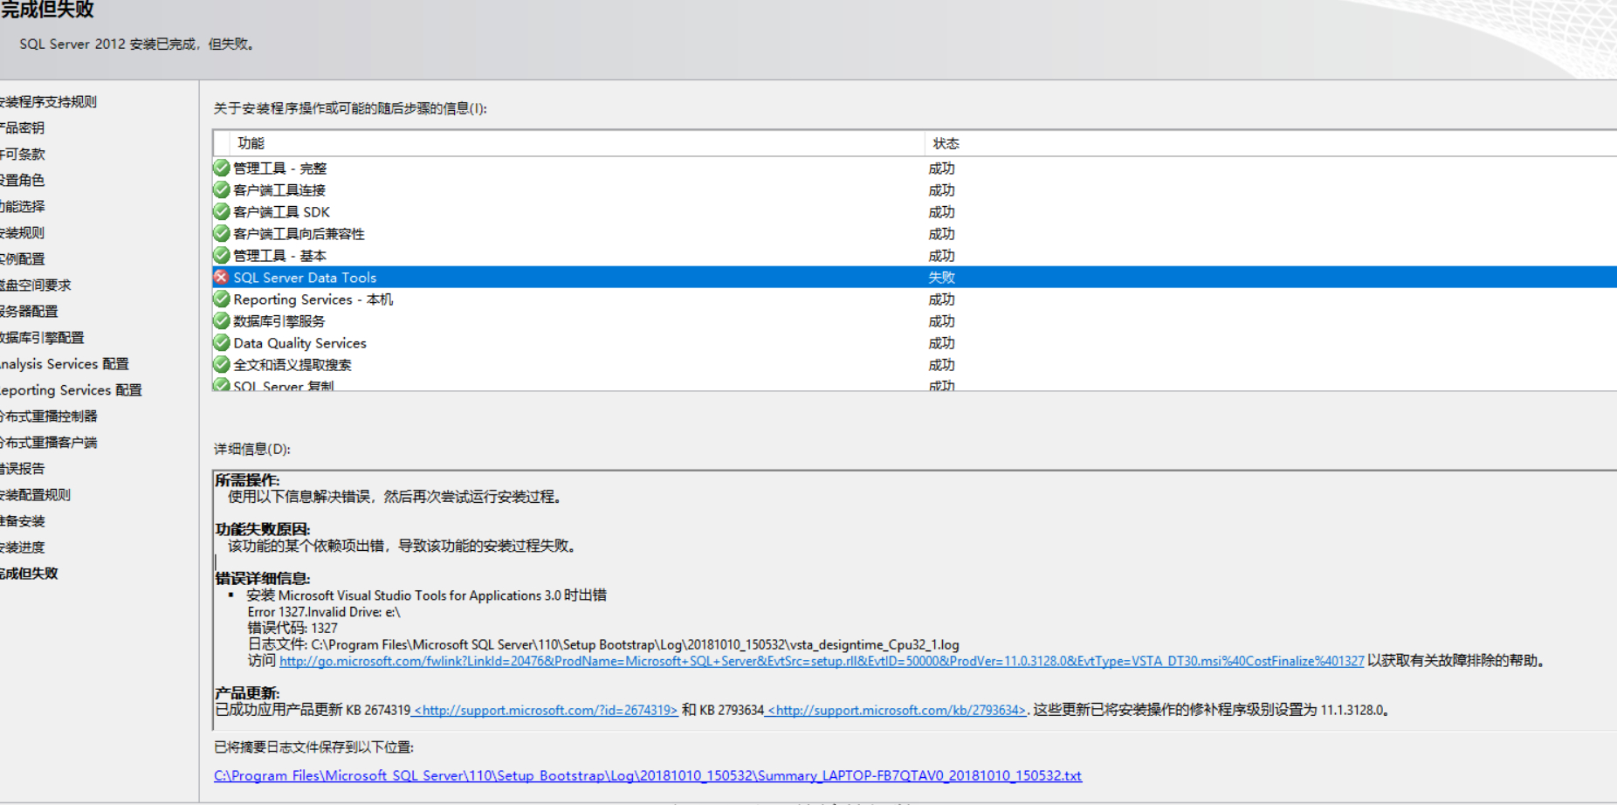The height and width of the screenshot is (805, 1617).
Task: Click the 错误代码: 1327 line
Action: click(292, 628)
